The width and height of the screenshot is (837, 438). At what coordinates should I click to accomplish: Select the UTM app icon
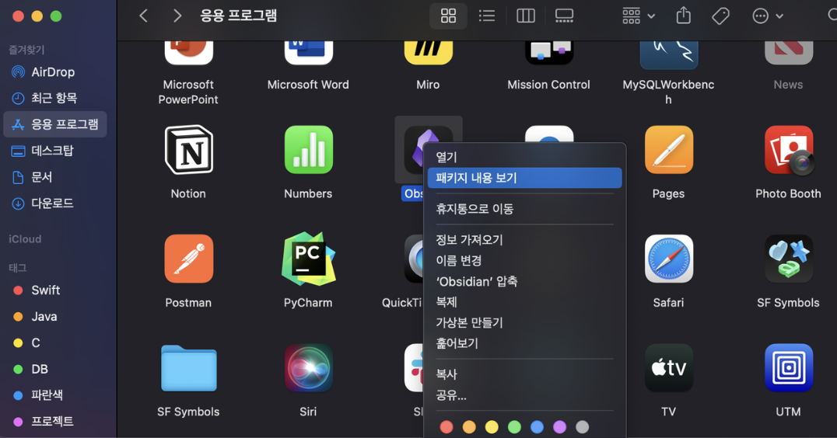(x=789, y=368)
